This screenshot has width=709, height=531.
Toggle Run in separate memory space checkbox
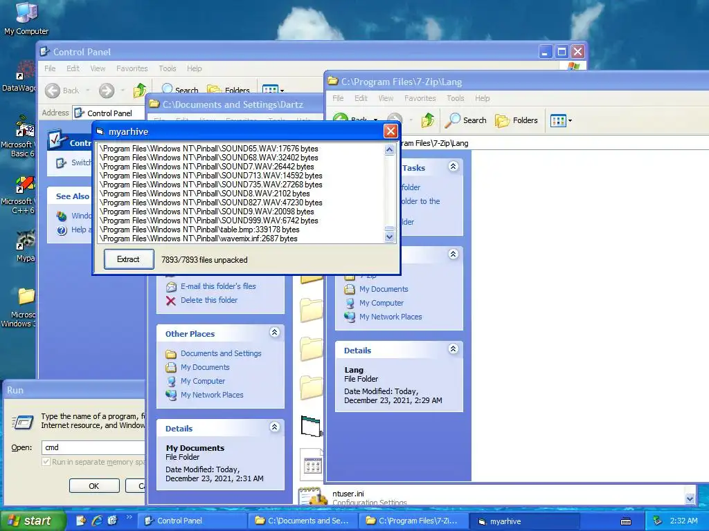[46, 462]
